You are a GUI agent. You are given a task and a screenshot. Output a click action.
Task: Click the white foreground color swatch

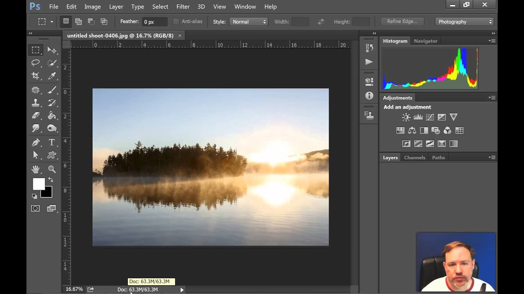tap(38, 184)
